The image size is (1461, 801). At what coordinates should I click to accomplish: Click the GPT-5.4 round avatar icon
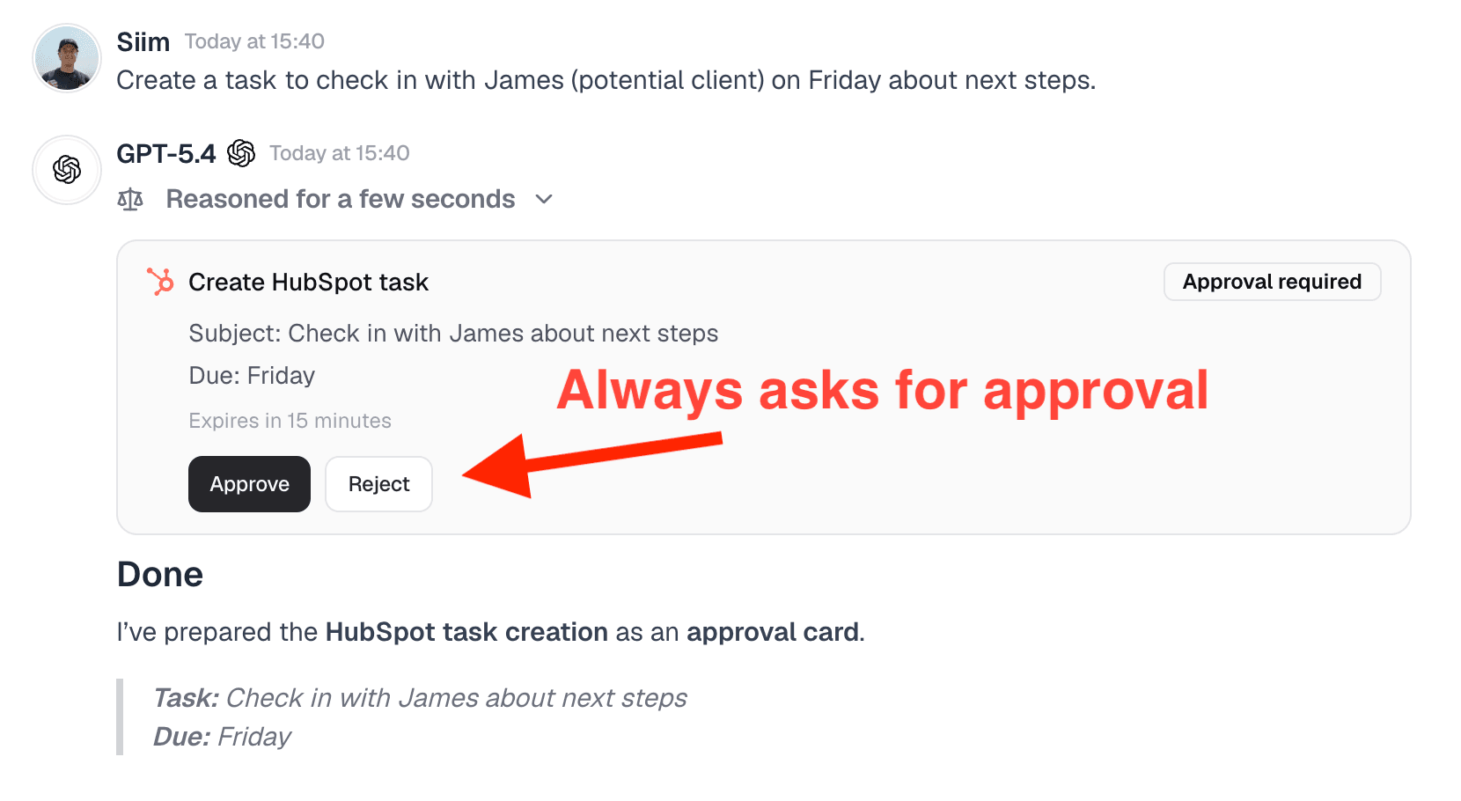point(67,169)
